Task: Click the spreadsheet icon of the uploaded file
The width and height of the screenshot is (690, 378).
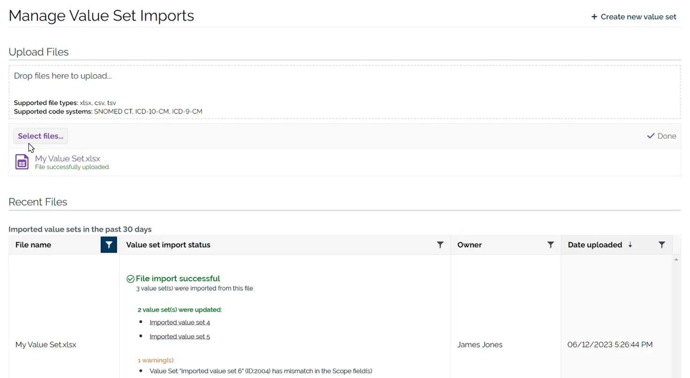Action: (22, 162)
